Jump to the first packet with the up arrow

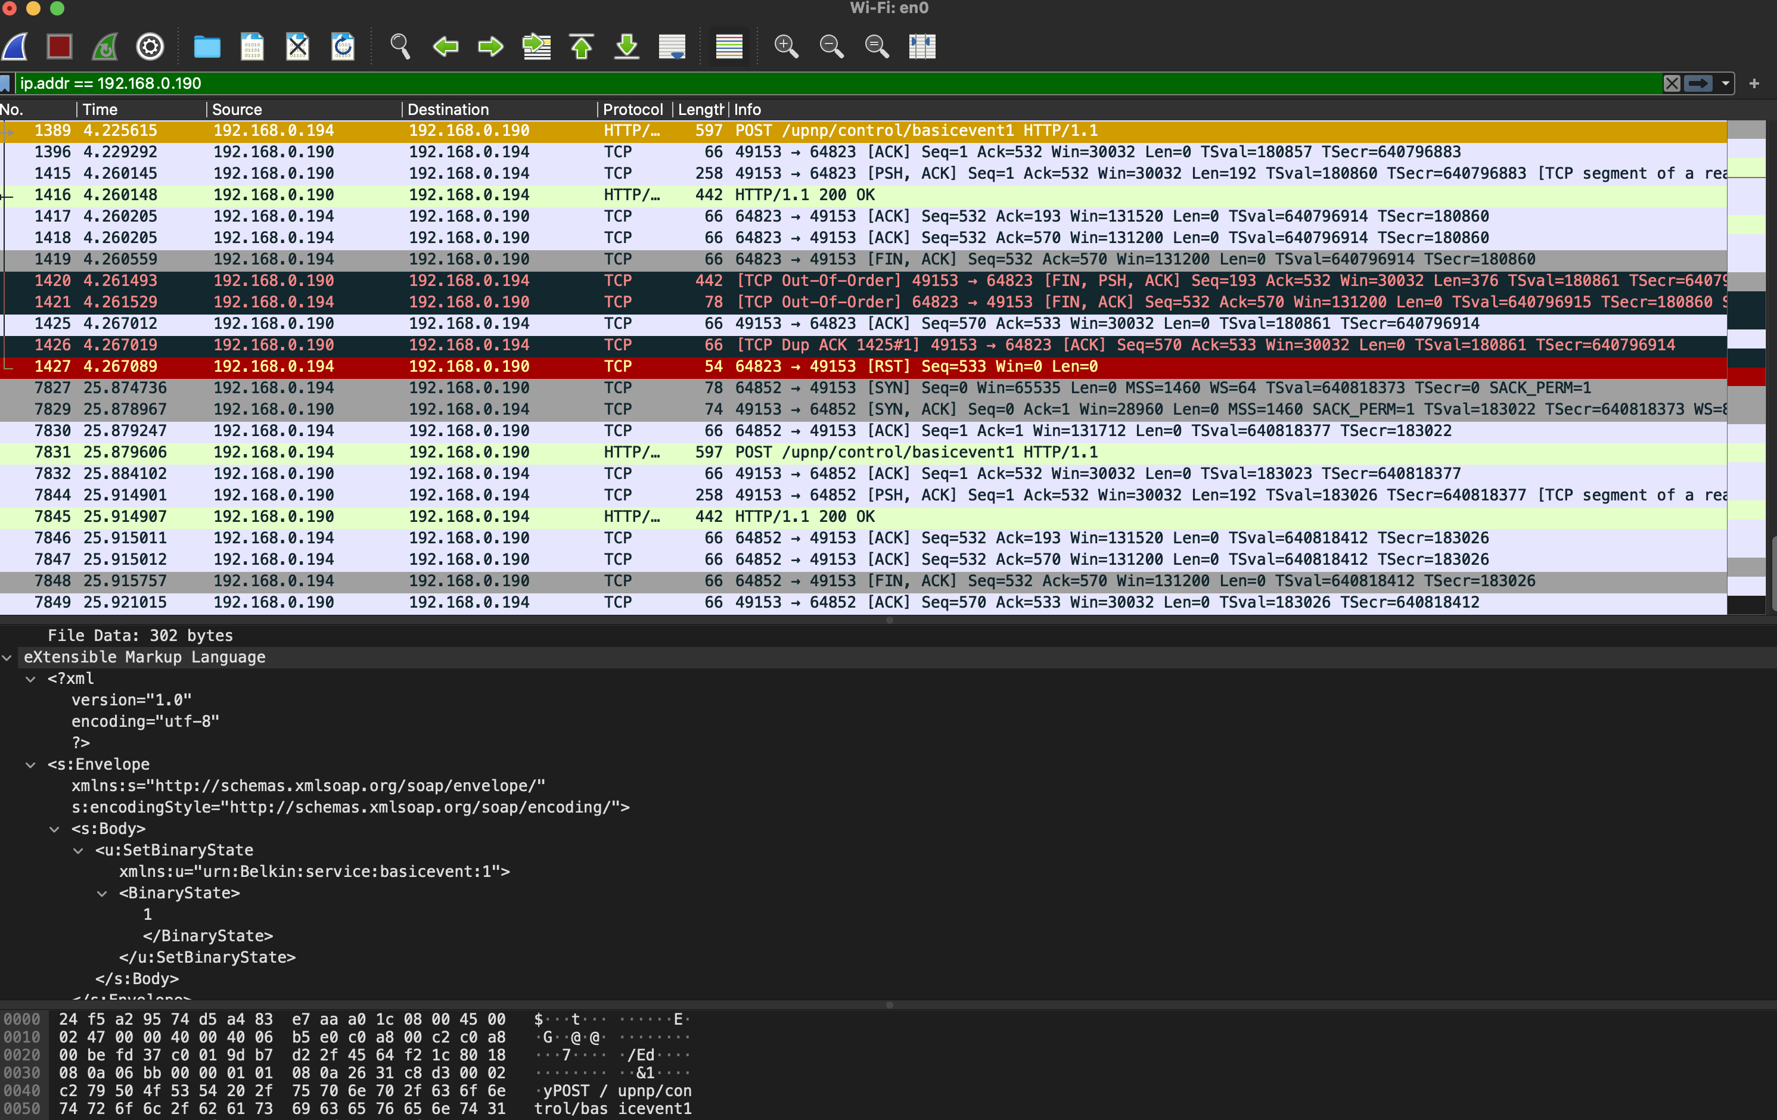582,46
